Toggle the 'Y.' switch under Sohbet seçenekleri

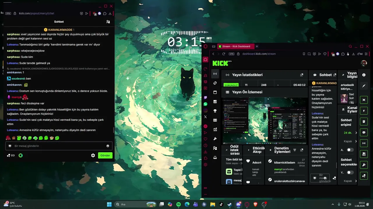tap(350, 172)
